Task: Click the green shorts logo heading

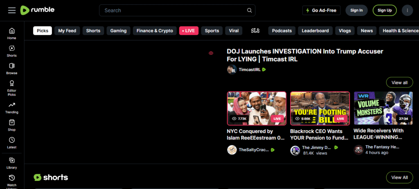Action: (51, 177)
